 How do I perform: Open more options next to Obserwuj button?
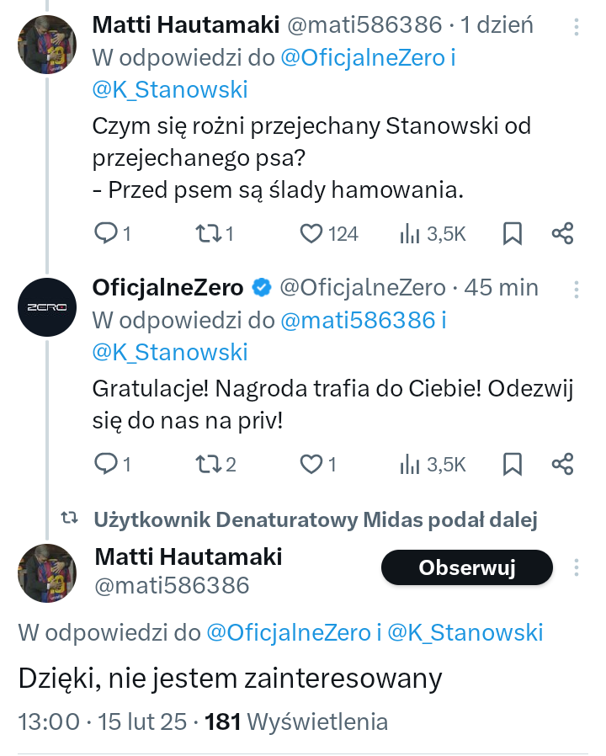pos(577,568)
